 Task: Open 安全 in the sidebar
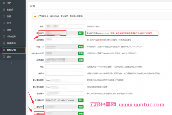pyautogui.click(x=13, y=23)
